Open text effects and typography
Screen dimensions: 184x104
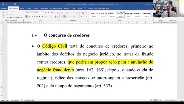pyautogui.click(x=46, y=17)
